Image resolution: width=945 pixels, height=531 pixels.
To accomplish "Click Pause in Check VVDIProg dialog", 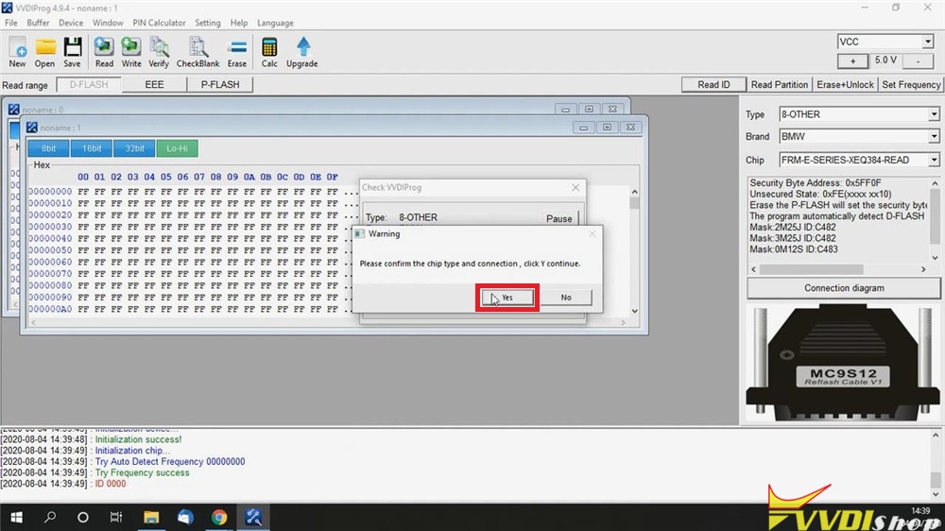I will [558, 219].
